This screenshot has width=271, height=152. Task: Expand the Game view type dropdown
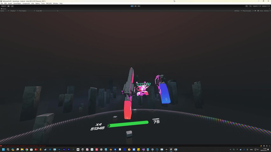[5, 11]
